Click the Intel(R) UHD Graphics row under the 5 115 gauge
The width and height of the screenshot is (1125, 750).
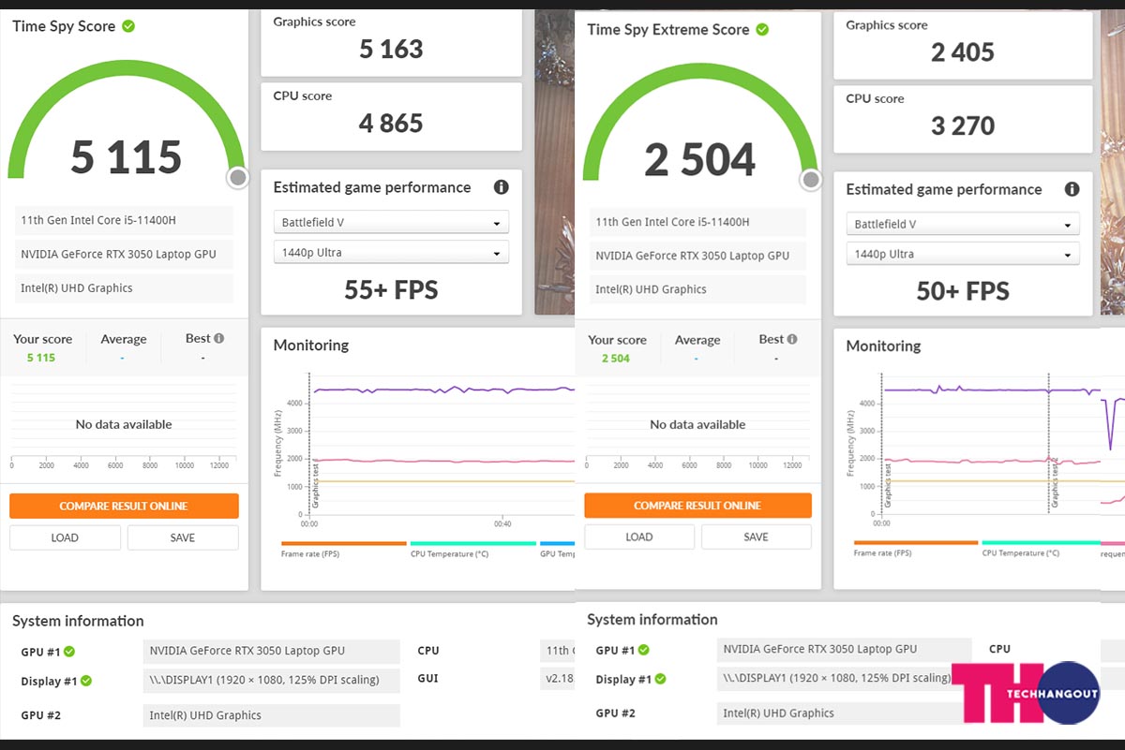click(124, 288)
